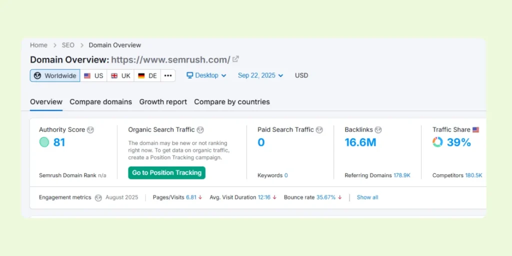Select the Overview tab
Image resolution: width=512 pixels, height=256 pixels.
tap(46, 102)
